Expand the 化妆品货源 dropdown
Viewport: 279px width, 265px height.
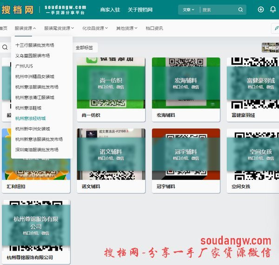coord(95,28)
